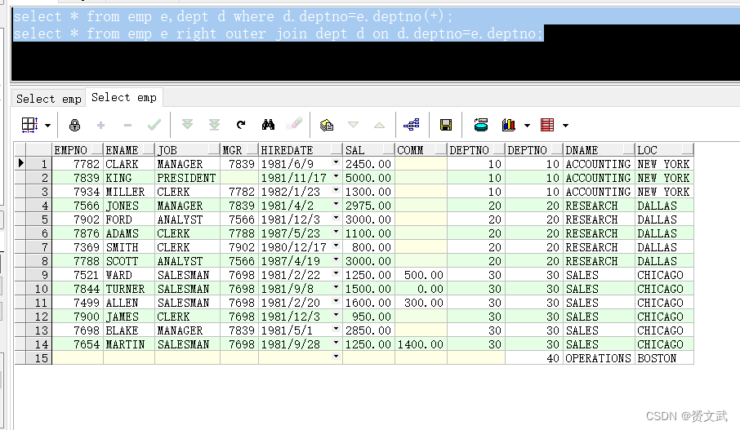
Task: Click the refresh curved arrow icon
Action: pos(241,125)
